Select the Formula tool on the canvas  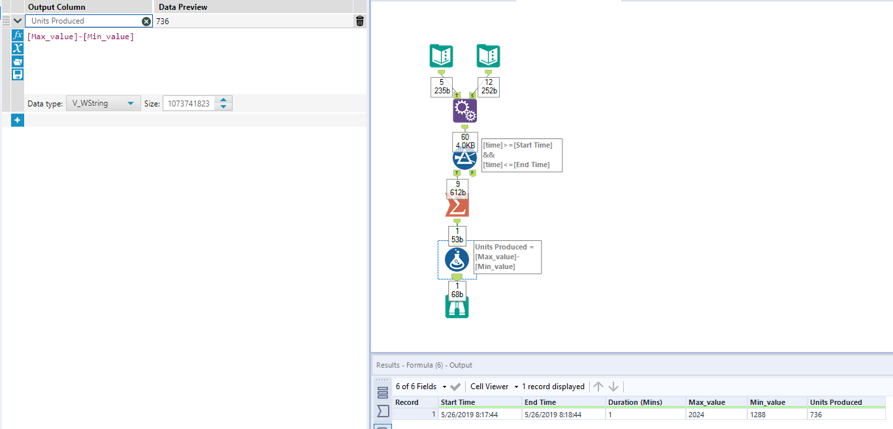[457, 259]
